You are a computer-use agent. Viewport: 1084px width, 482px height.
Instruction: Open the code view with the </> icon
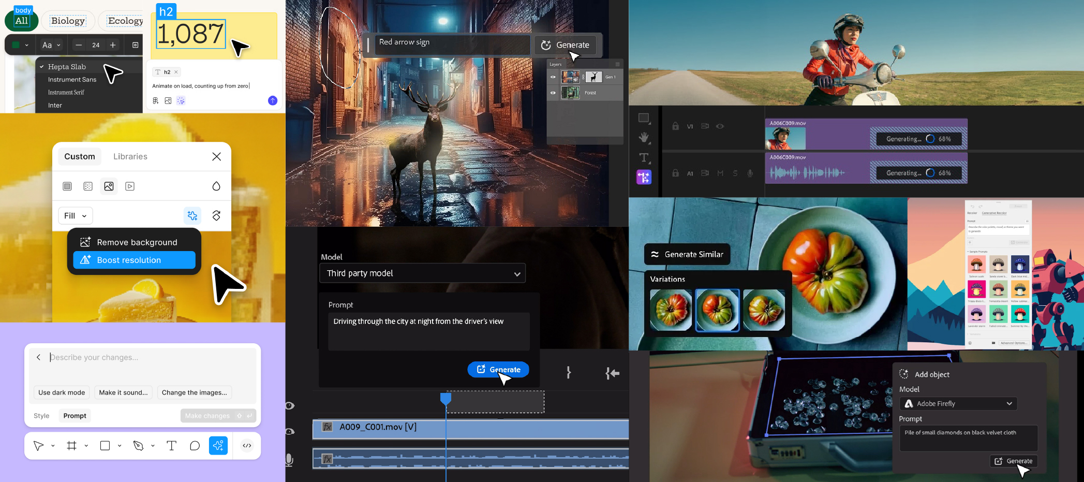click(x=247, y=445)
